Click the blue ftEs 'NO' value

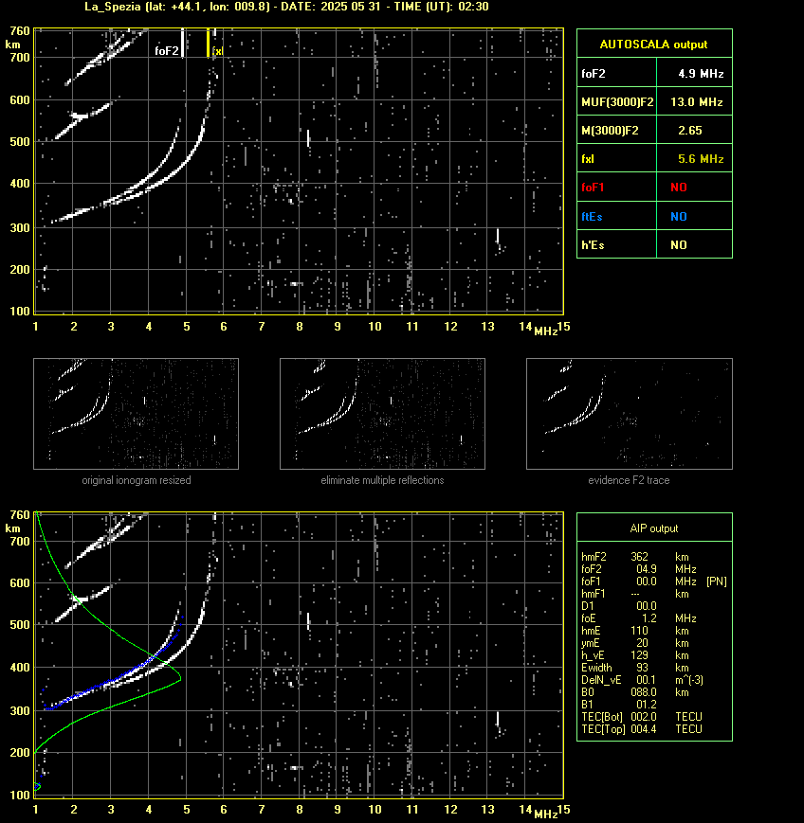(679, 216)
